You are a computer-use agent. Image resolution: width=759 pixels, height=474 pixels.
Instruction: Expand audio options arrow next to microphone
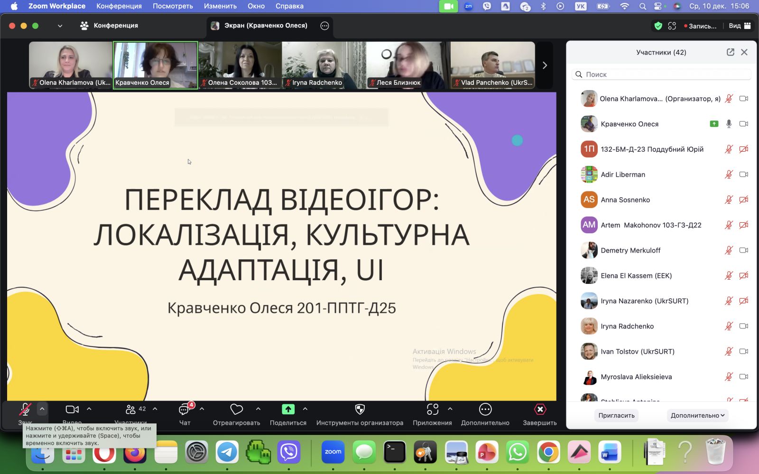(42, 409)
